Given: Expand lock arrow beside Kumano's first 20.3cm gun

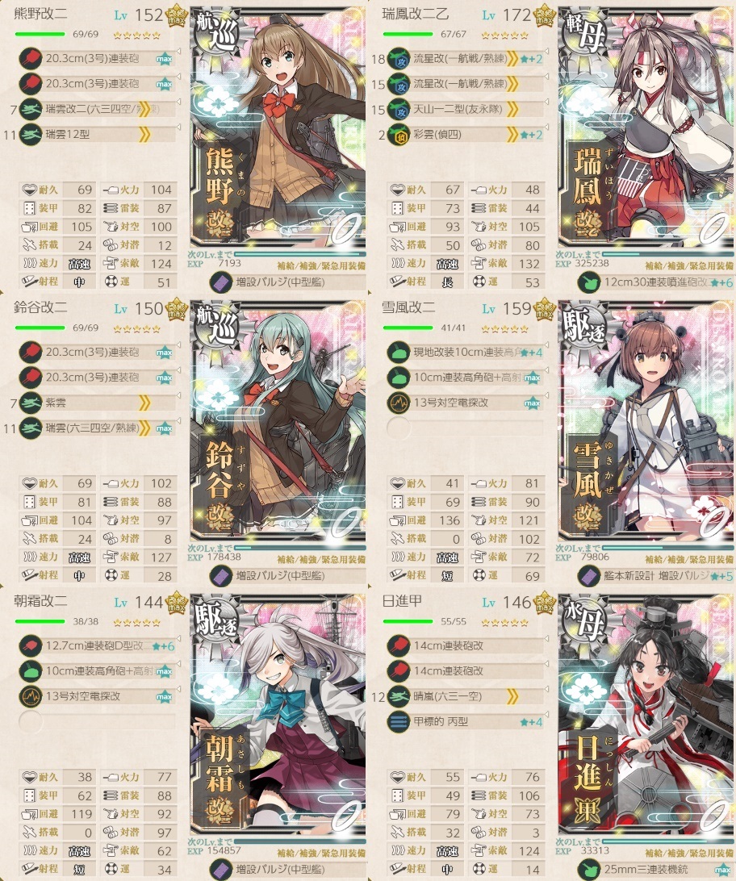Looking at the screenshot, I should pyautogui.click(x=178, y=52).
